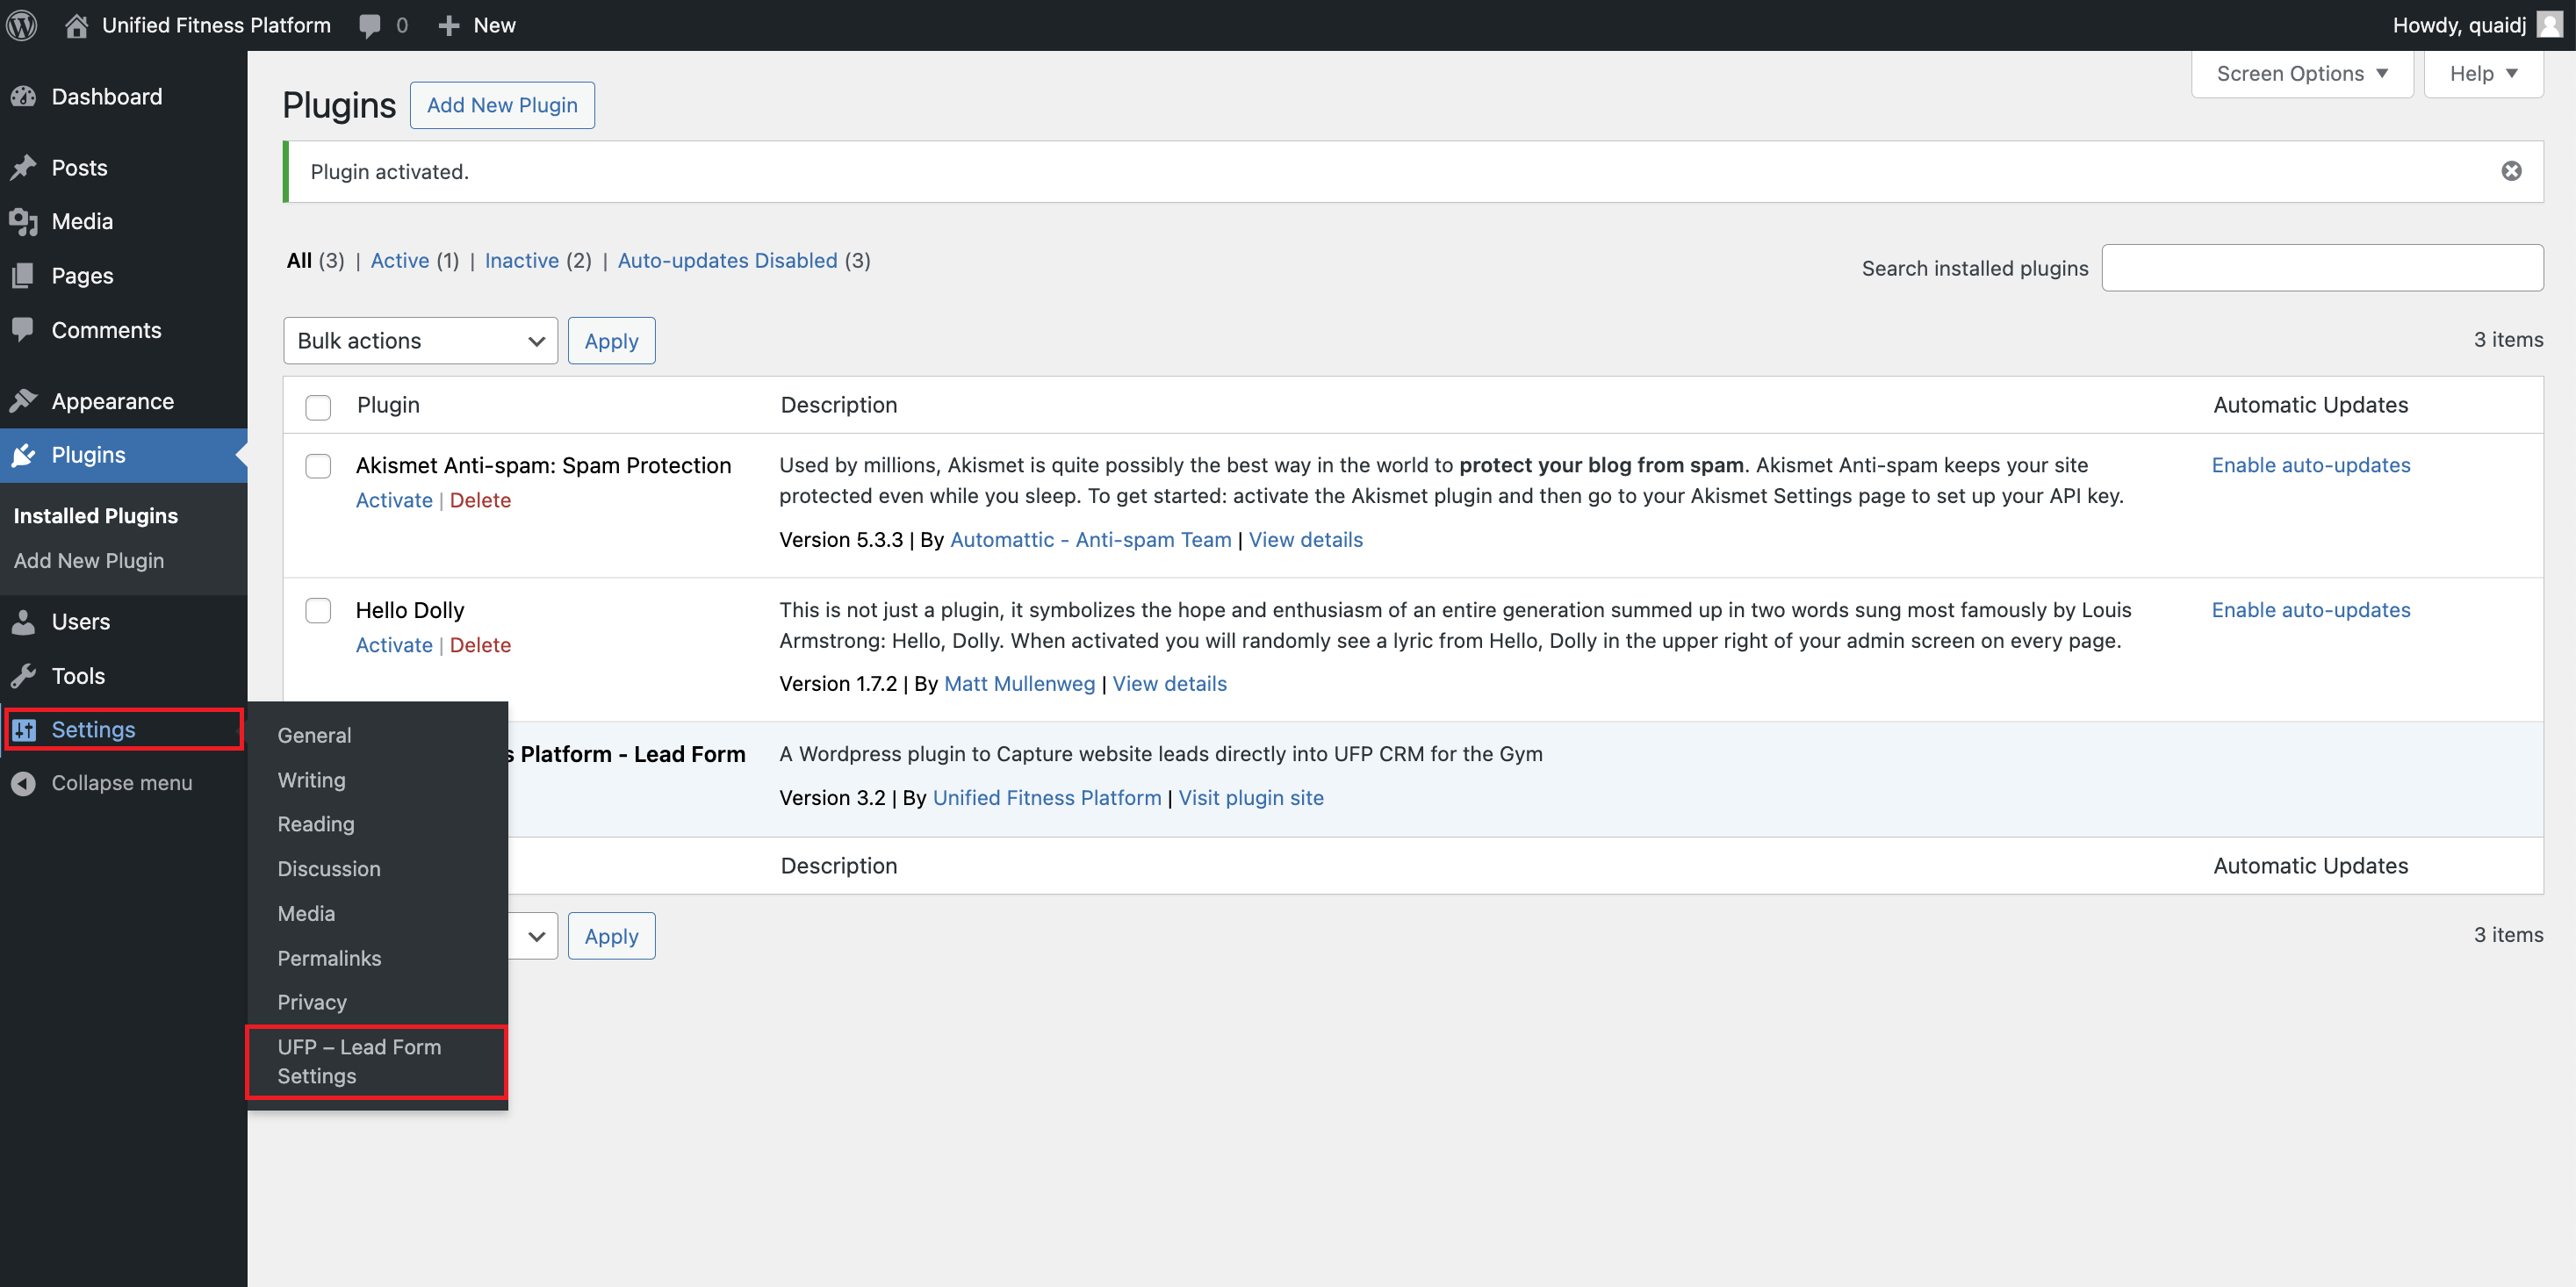Screen dimensions: 2576x1287
Task: Focus the Search installed plugins field
Action: [x=2321, y=268]
